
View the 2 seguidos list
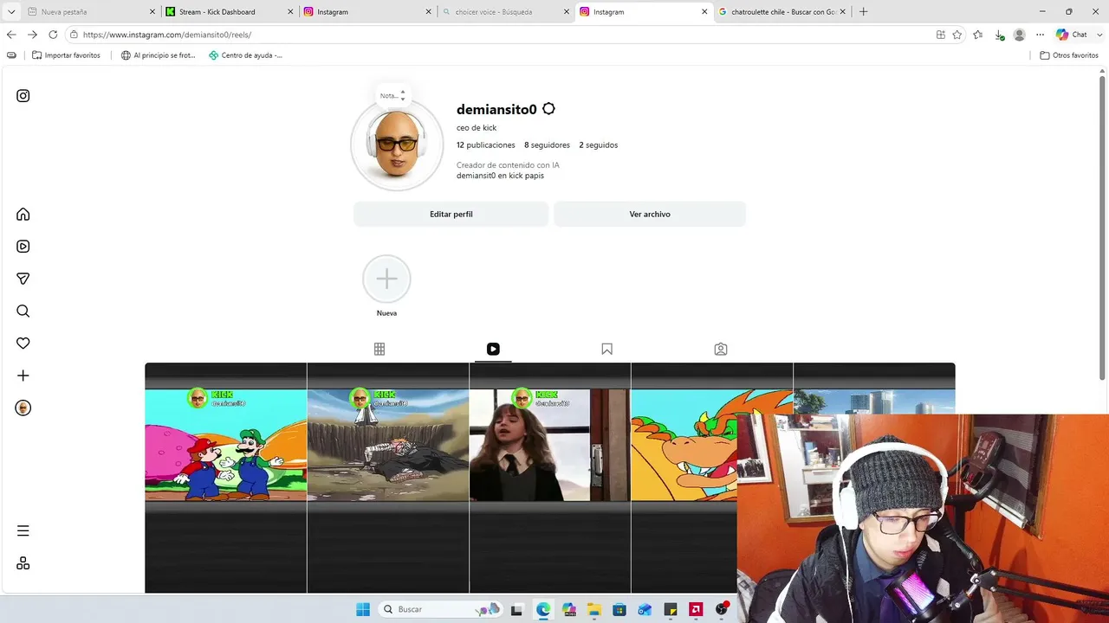[599, 145]
